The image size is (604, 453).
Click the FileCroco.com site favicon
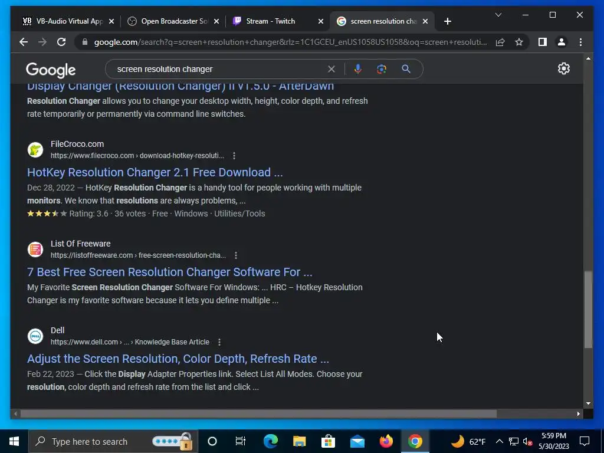point(35,150)
